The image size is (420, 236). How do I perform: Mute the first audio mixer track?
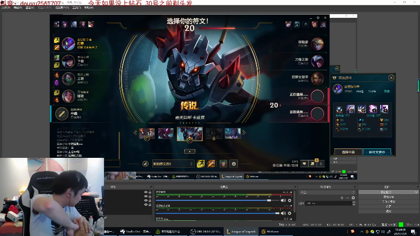[x=283, y=200]
